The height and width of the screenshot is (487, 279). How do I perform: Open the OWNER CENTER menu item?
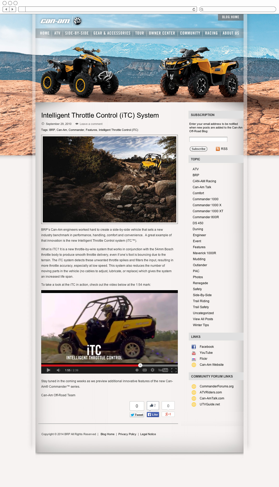(162, 33)
